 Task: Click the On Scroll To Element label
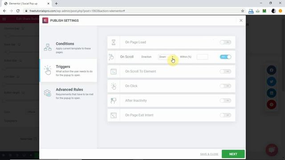point(141,71)
